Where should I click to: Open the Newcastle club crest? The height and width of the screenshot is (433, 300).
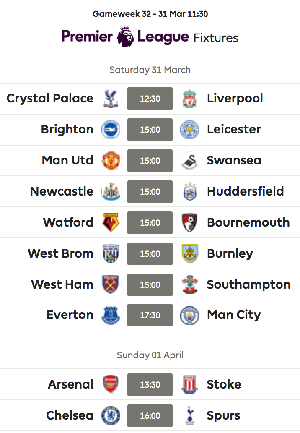click(111, 192)
